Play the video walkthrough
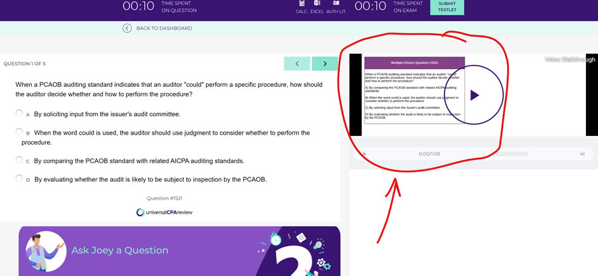598x276 pixels. (x=474, y=96)
